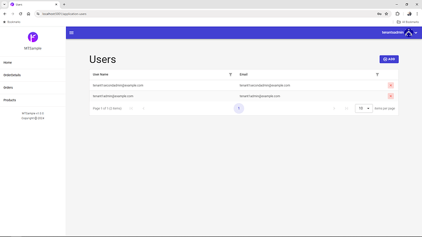This screenshot has width=422, height=237.
Task: Click the MTSample purple logo
Action: pos(33,37)
